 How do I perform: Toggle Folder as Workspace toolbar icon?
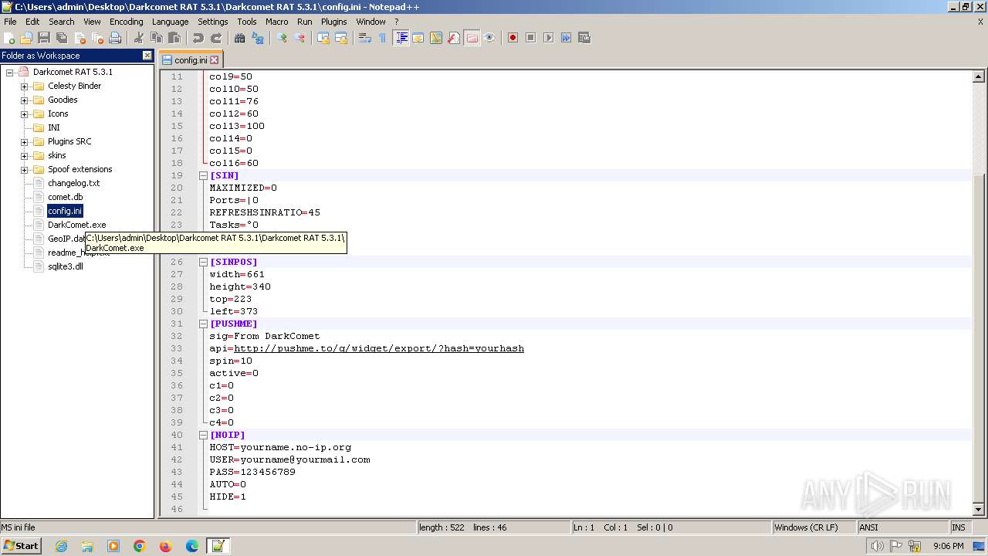472,38
